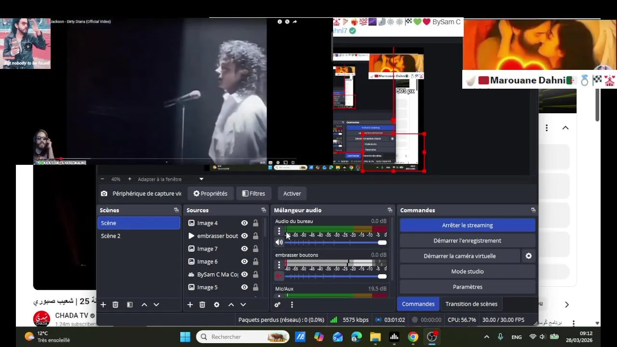
Task: Click Sources list scrollbar
Action: (265, 227)
